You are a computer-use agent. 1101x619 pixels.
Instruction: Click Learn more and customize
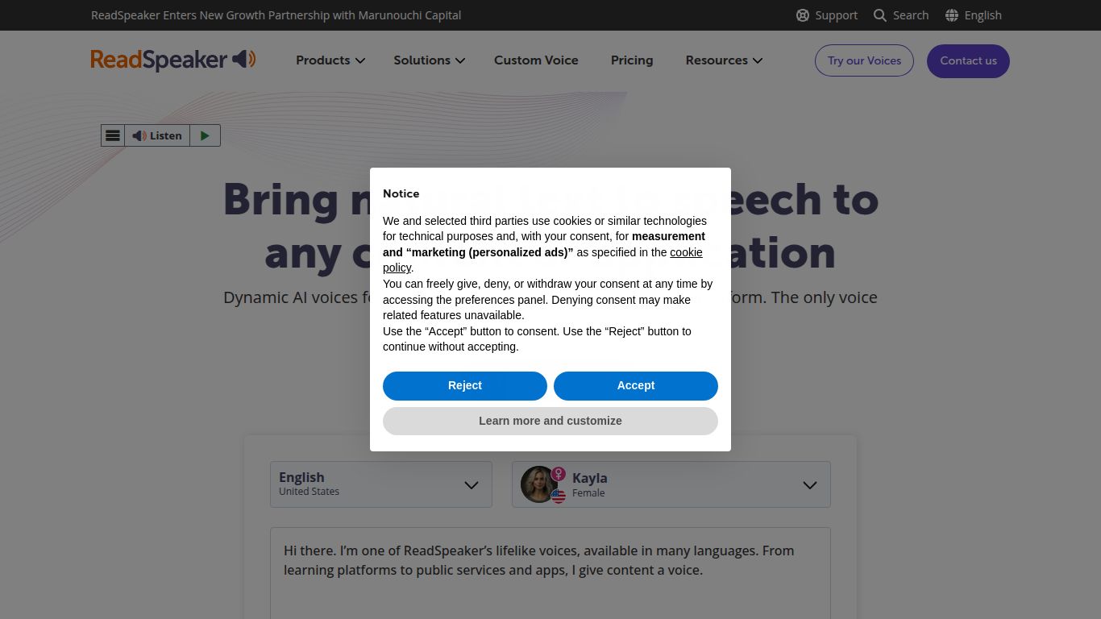pyautogui.click(x=550, y=420)
